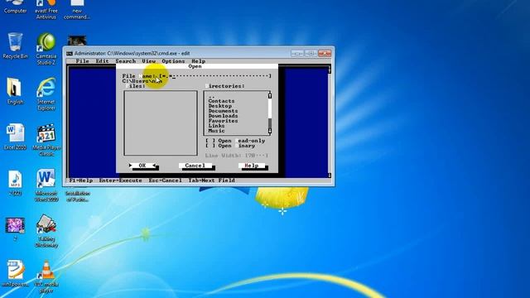Viewport: 530px width, 298px height.
Task: Open the Help menu
Action: tap(199, 61)
